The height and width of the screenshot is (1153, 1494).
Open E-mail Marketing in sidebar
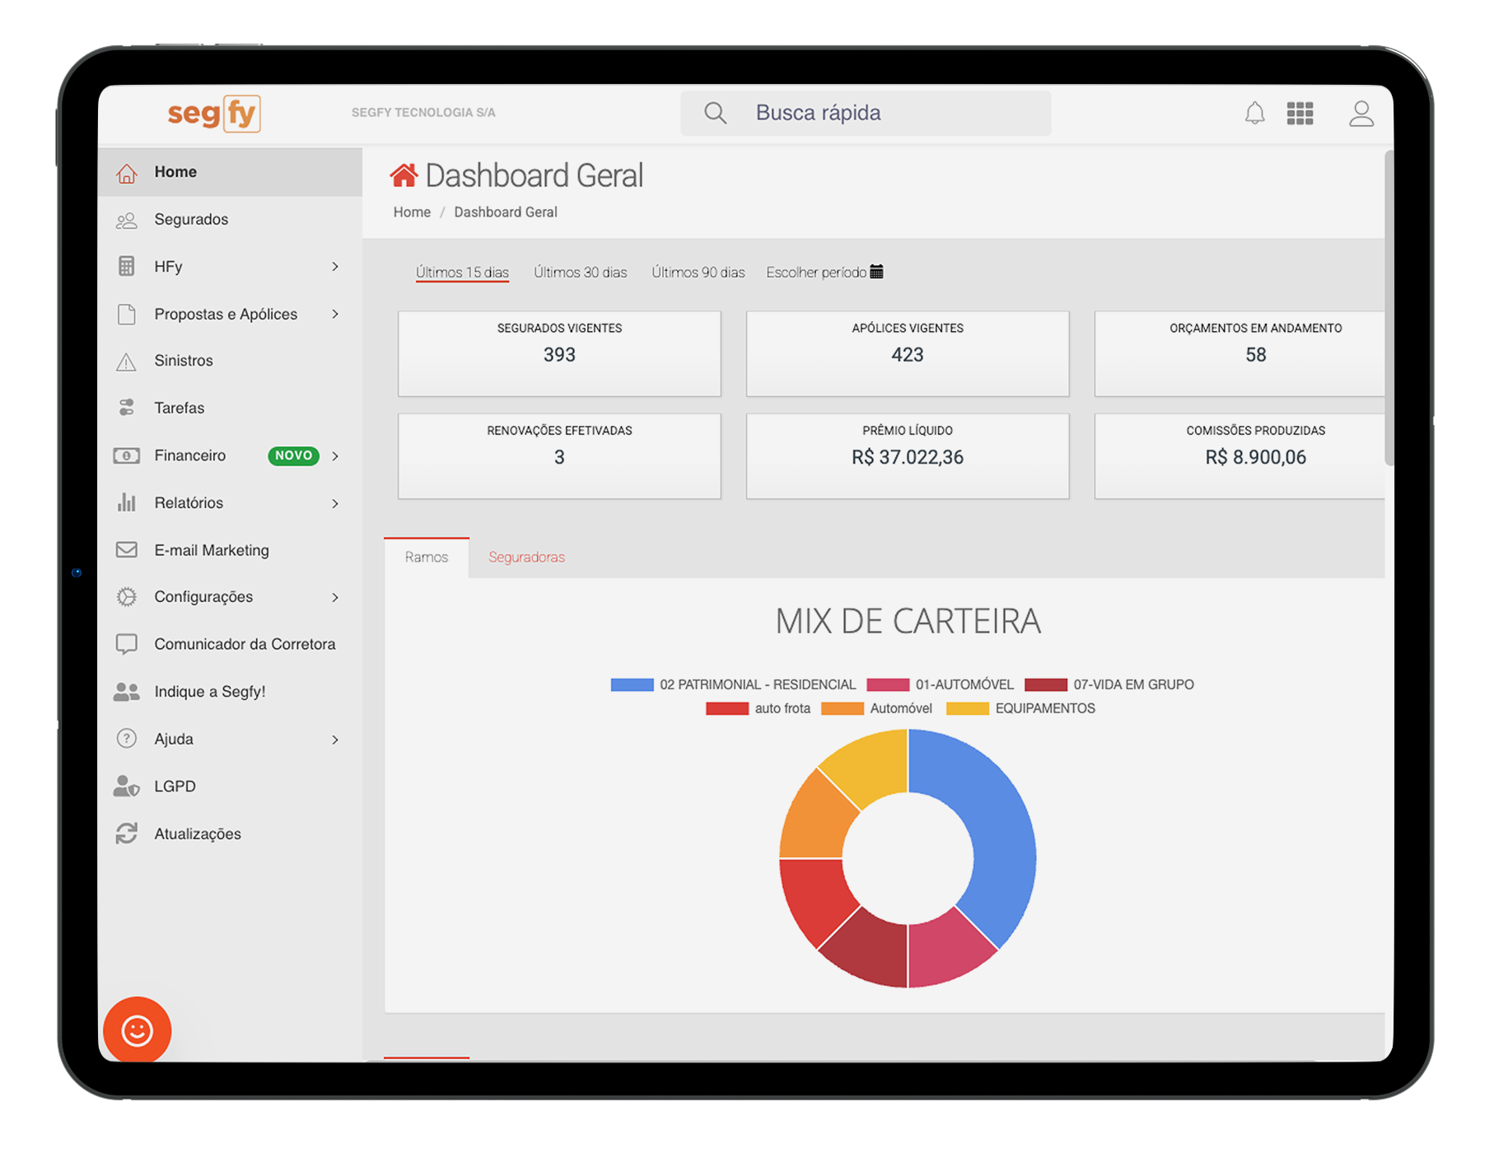pyautogui.click(x=211, y=550)
